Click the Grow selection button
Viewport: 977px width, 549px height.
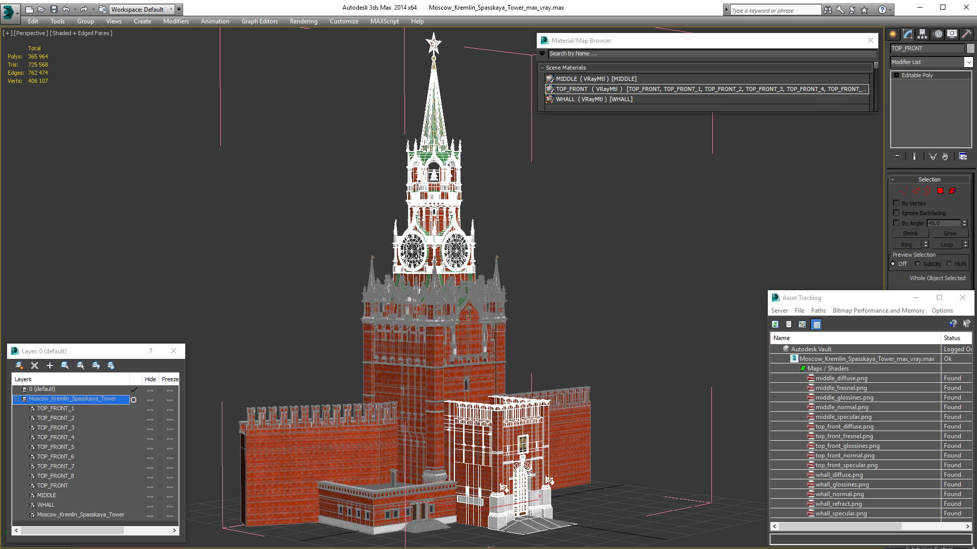coord(950,233)
